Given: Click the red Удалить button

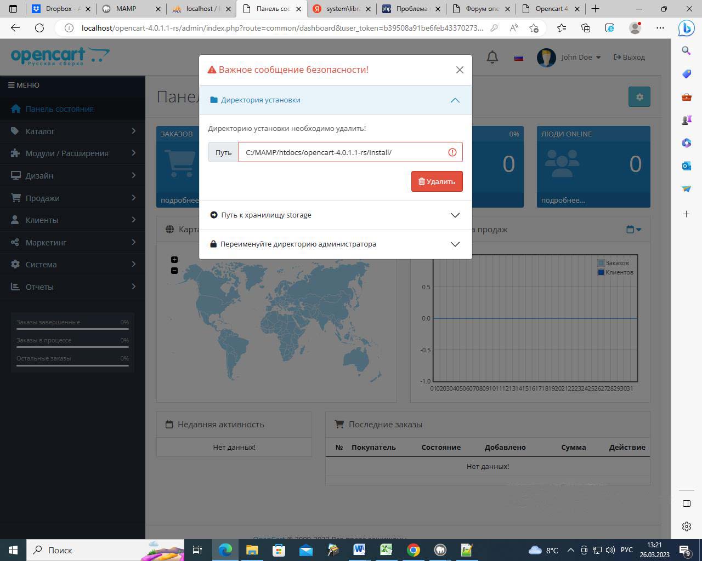Looking at the screenshot, I should [x=437, y=181].
